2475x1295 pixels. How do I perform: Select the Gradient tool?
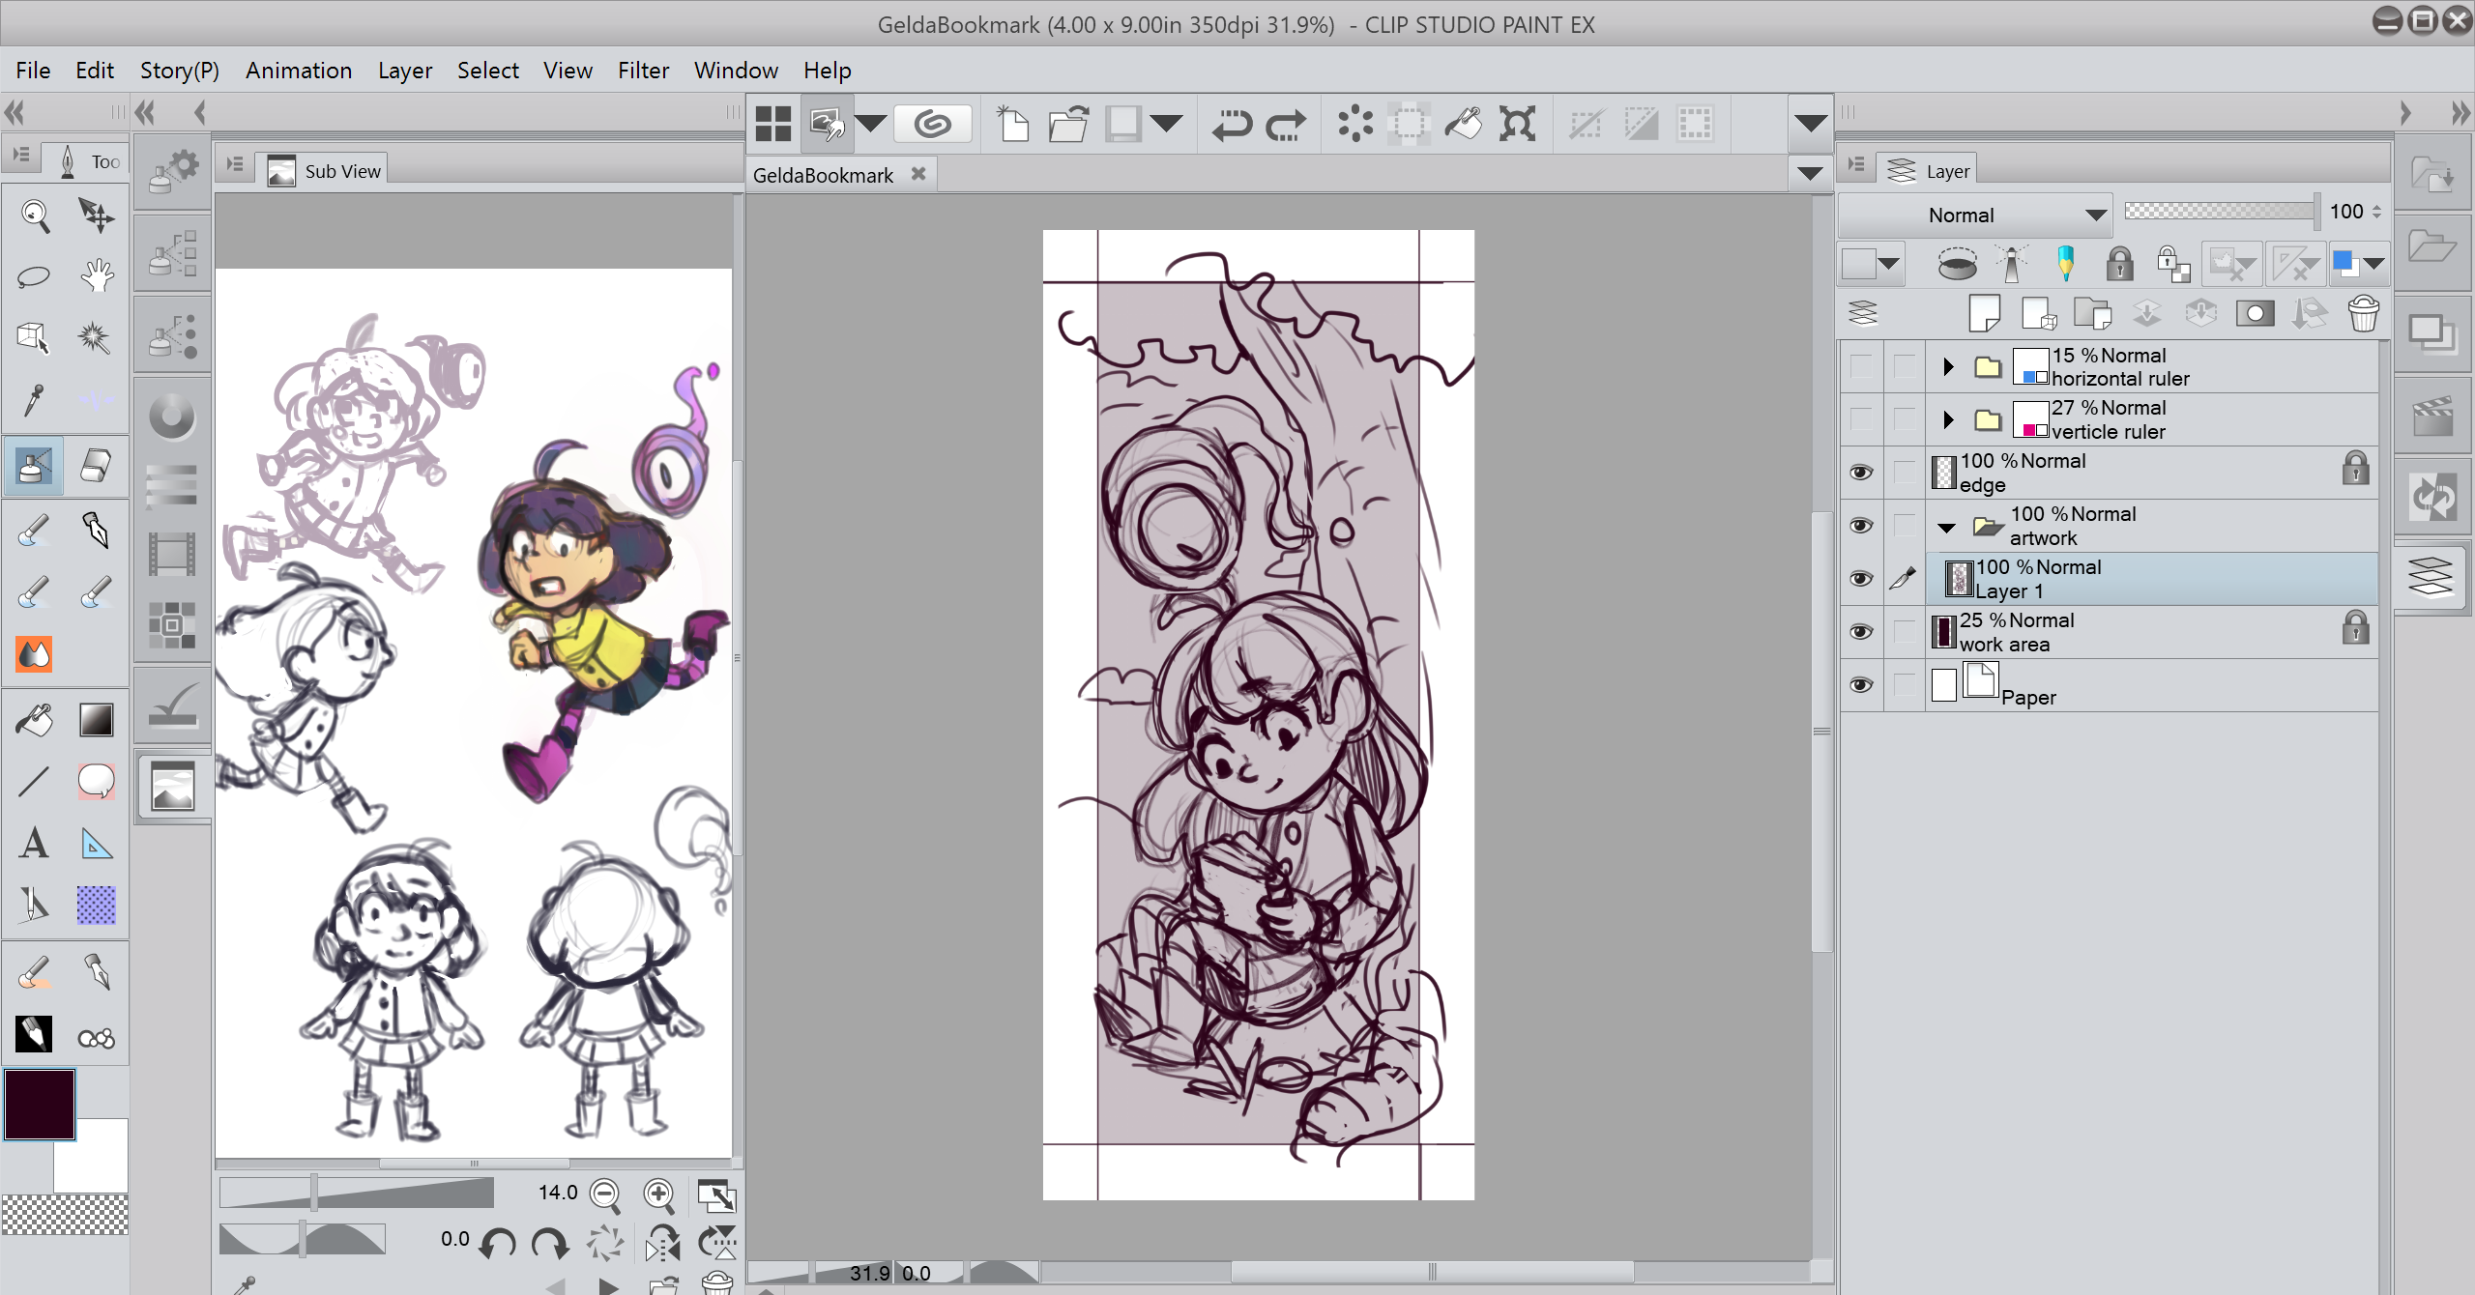96,720
